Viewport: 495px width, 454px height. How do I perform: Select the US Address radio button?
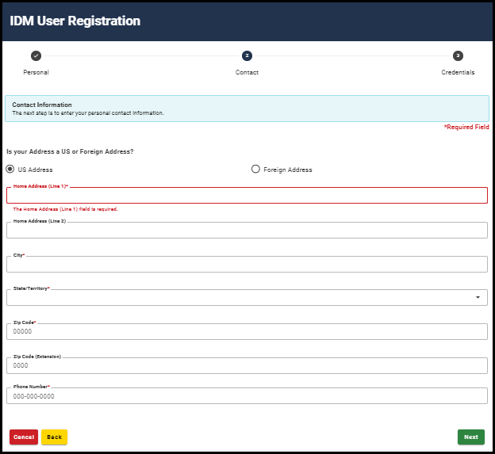(x=10, y=169)
